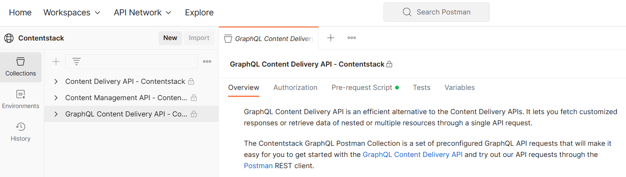The height and width of the screenshot is (177, 626).
Task: Switch to the Tests tab
Action: (422, 88)
